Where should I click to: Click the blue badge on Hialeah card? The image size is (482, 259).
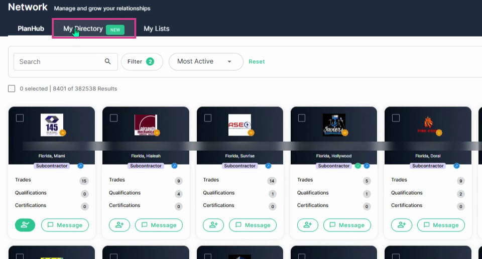pyautogui.click(x=174, y=166)
